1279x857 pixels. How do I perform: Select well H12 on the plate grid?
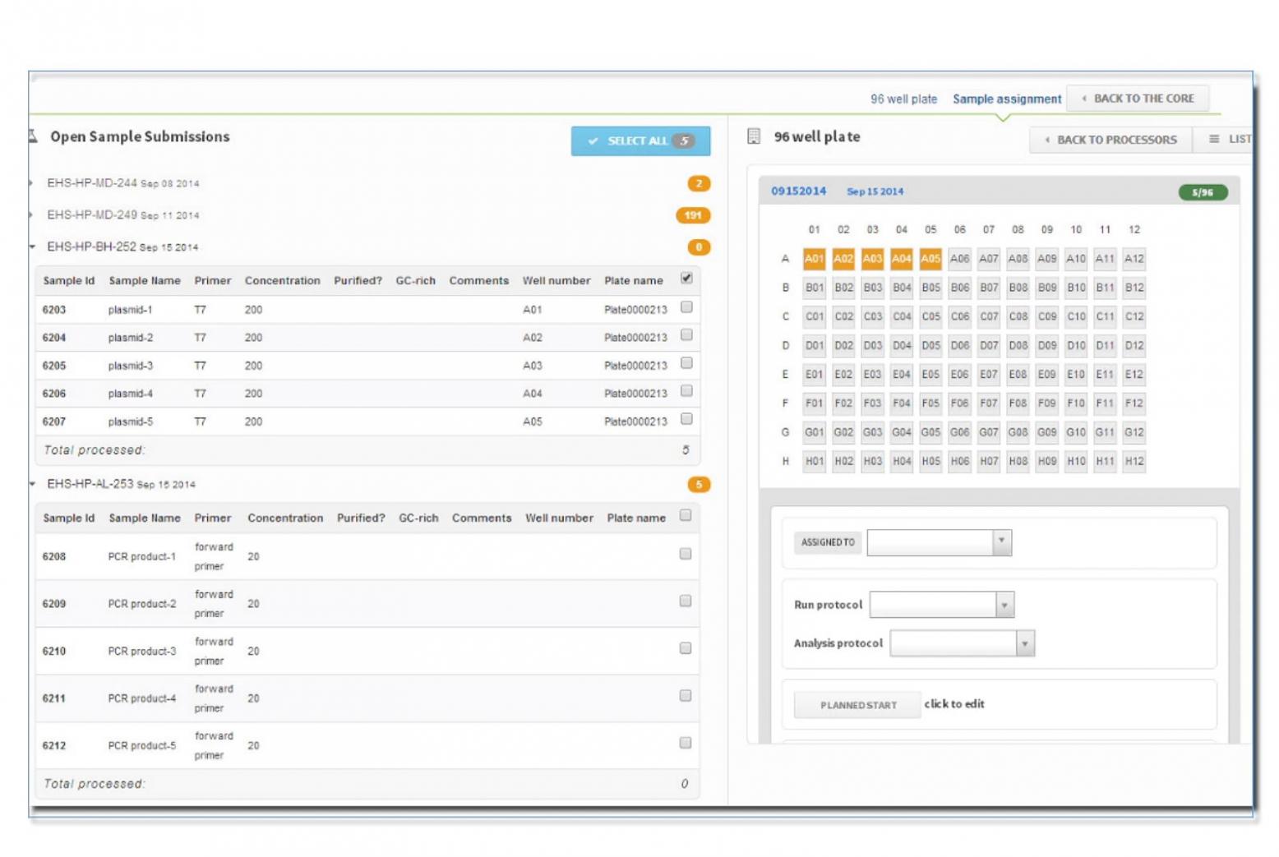pyautogui.click(x=1134, y=461)
